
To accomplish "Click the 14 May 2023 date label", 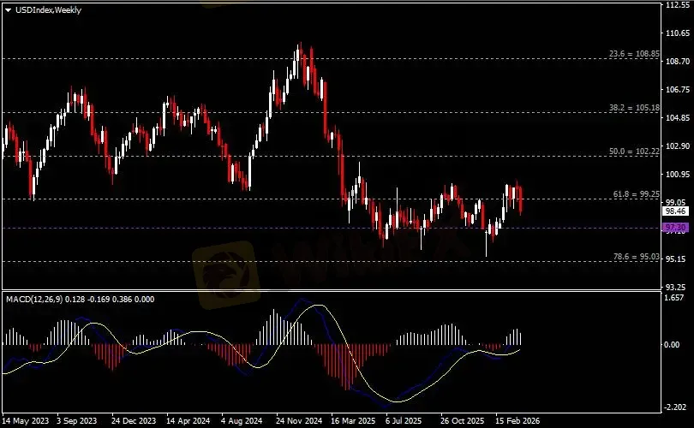I will tap(25, 420).
